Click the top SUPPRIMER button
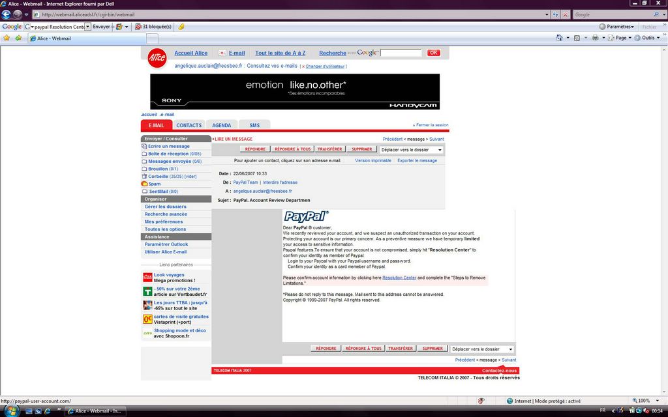The width and height of the screenshot is (668, 417). 362,149
